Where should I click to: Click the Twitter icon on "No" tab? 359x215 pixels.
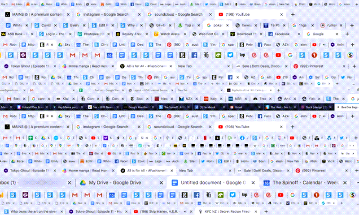pyautogui.click(x=343, y=77)
